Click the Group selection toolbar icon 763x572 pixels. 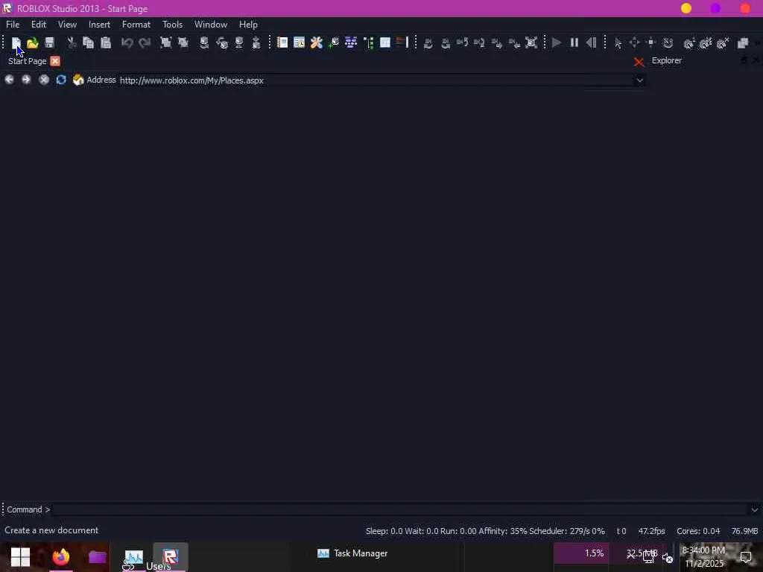(x=166, y=42)
